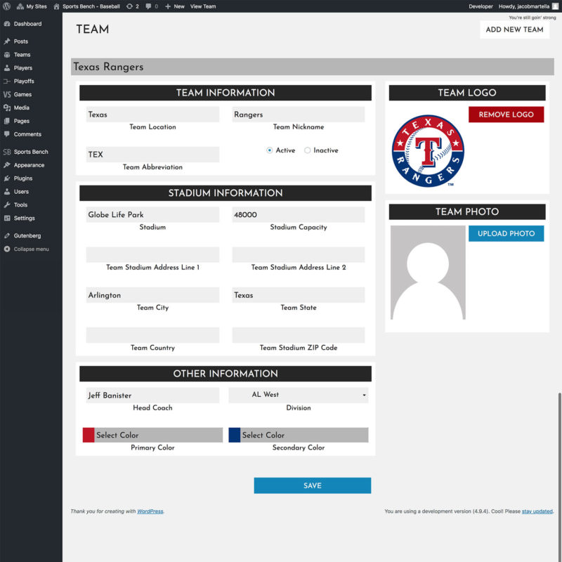Viewport: 562px width, 562px height.
Task: Click the home icon beside Sports Bench - Baseball
Action: pos(56,6)
